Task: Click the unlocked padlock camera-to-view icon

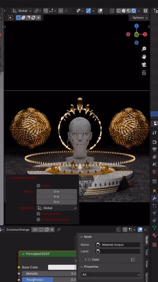Action: 144,73
